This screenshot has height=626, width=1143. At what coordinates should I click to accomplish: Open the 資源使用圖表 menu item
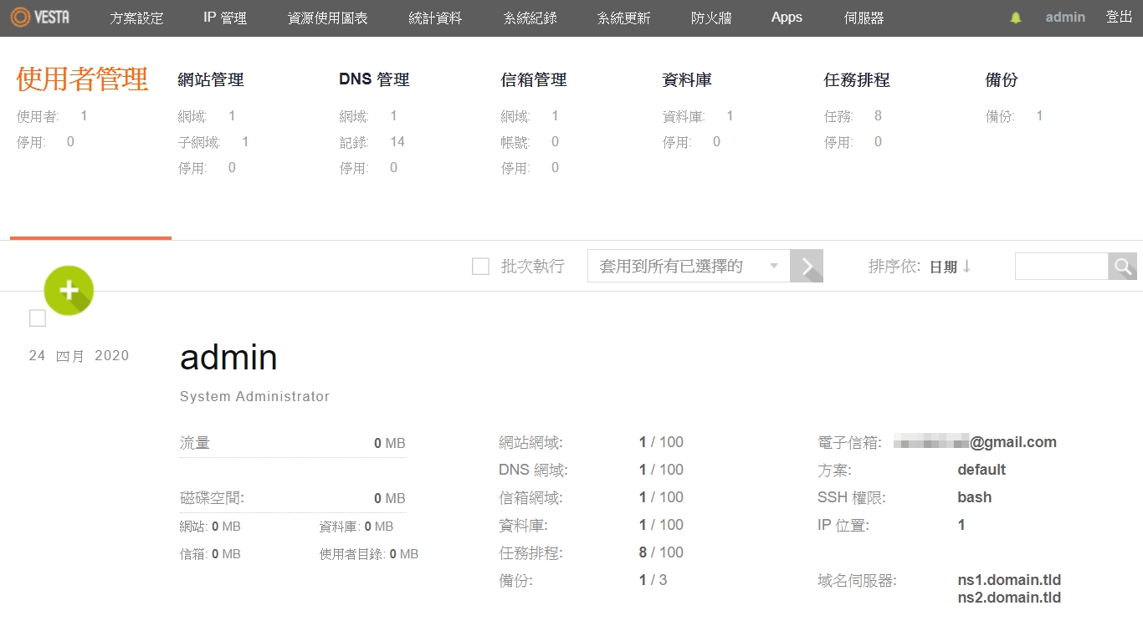pyautogui.click(x=327, y=18)
